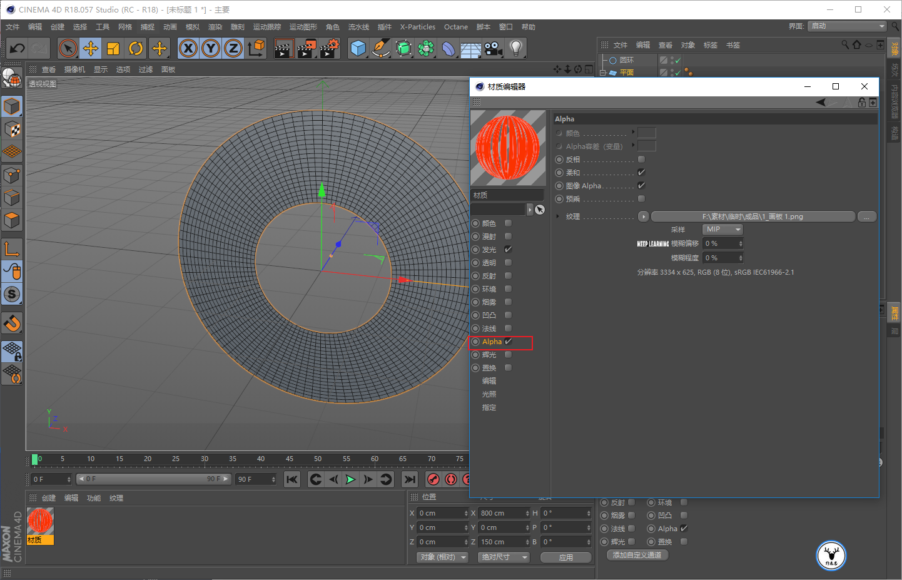Select the 光照 section in material editor
The width and height of the screenshot is (902, 580).
(x=489, y=394)
